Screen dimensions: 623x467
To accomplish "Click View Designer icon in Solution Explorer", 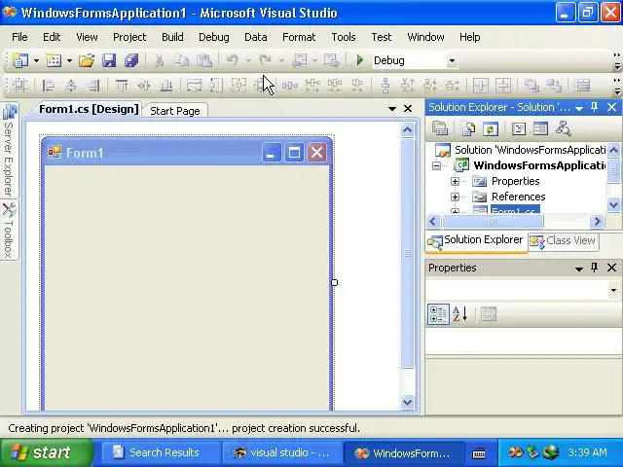I will [541, 128].
